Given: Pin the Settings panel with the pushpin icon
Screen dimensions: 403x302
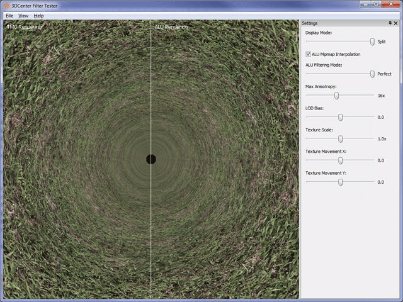Looking at the screenshot, I should 390,23.
